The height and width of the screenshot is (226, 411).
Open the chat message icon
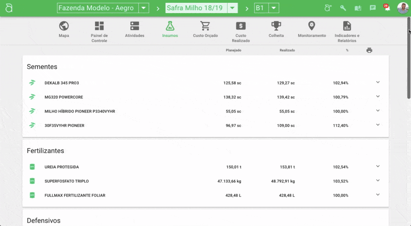(372, 8)
